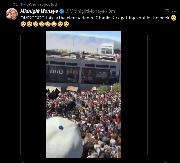Click the first emoji in the second-line row

pos(23,24)
